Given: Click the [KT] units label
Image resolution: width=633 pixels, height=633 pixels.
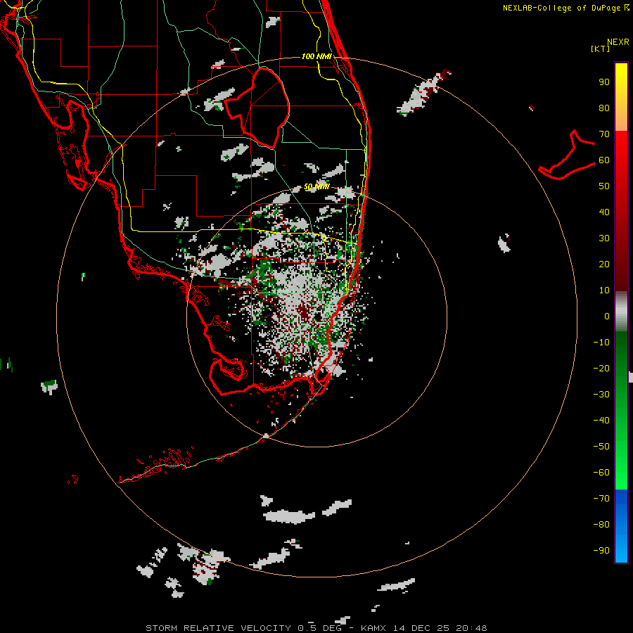Looking at the screenshot, I should 600,49.
